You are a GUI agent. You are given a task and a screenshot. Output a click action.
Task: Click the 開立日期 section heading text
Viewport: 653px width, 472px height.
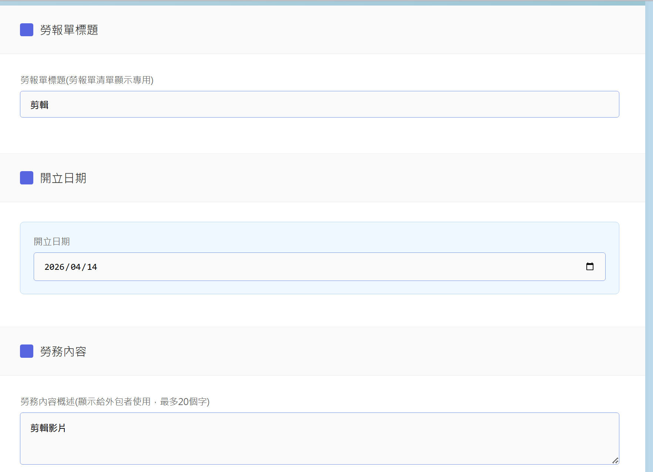pyautogui.click(x=63, y=178)
